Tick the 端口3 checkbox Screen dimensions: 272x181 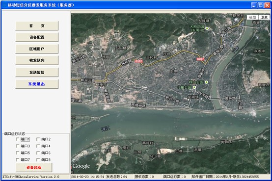click(18, 146)
